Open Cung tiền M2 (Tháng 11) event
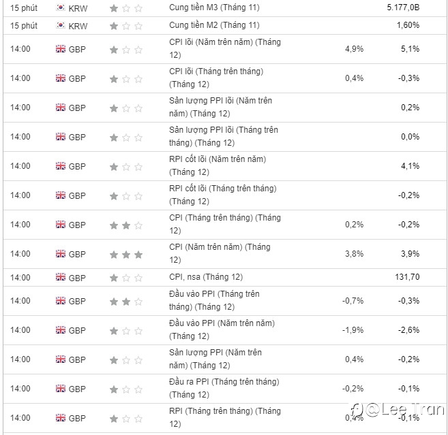448x435 pixels. coord(214,25)
